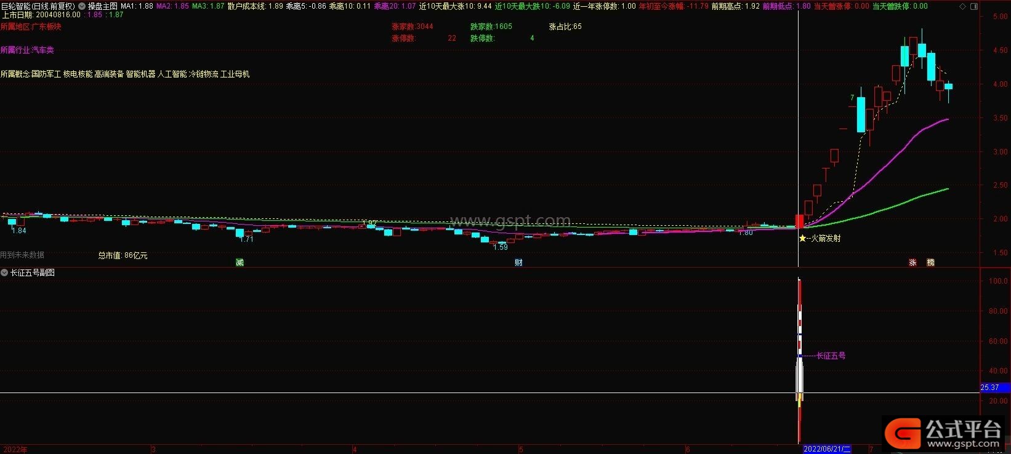
Task: Click the 长征五号副图 sub-chart title
Action: pyautogui.click(x=33, y=273)
